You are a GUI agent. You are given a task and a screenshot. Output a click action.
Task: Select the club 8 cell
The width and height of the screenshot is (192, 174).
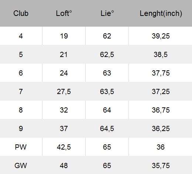(x=21, y=110)
